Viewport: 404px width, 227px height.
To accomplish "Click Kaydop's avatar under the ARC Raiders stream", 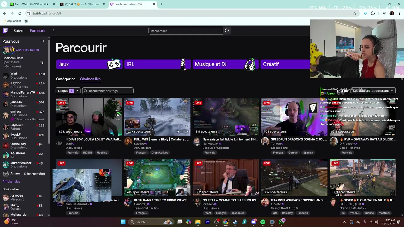I will coord(128,141).
